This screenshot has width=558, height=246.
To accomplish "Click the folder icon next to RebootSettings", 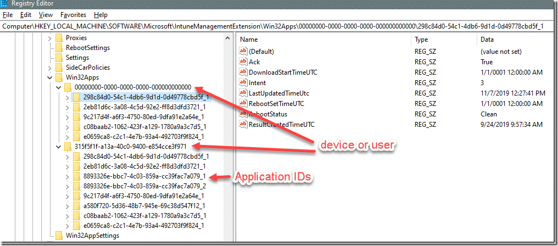I will (59, 48).
